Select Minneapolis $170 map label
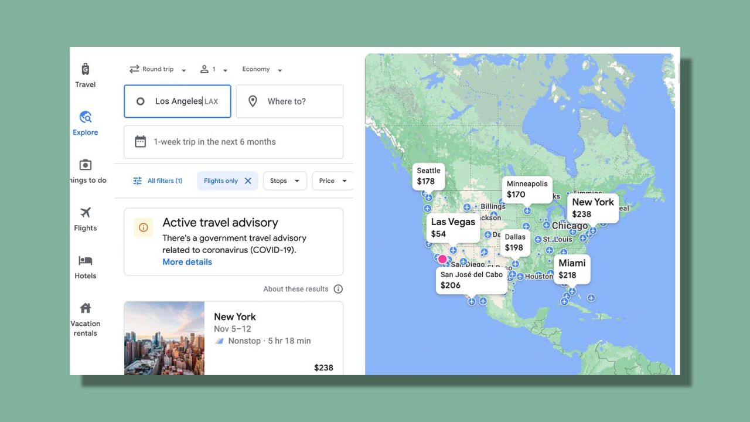The width and height of the screenshot is (750, 422). pos(527,189)
